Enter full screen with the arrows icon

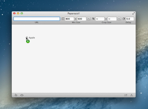point(133,14)
